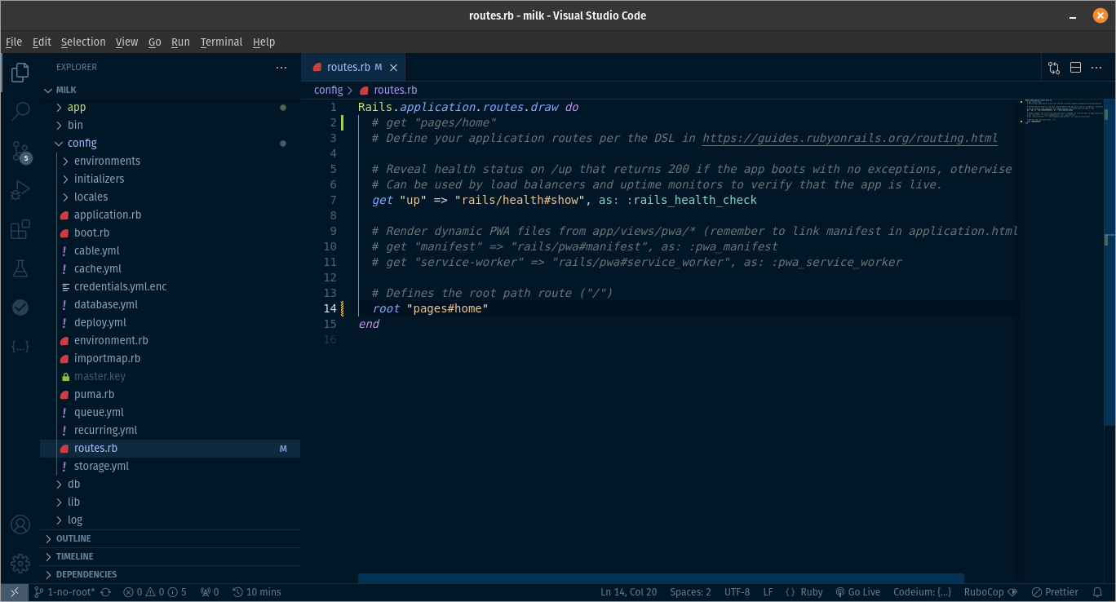Screen dimensions: 1116x602
Task: Expand the initializers folder
Action: [x=170, y=179]
